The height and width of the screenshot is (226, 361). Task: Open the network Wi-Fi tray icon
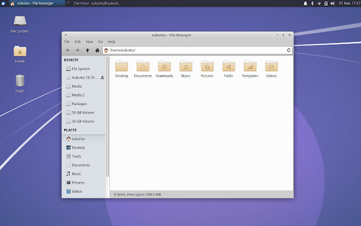[319, 3]
